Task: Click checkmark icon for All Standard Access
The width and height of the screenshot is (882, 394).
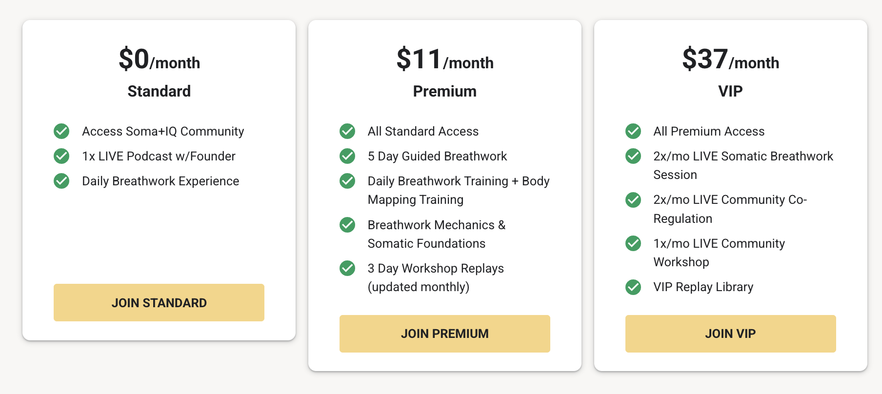Action: (347, 131)
